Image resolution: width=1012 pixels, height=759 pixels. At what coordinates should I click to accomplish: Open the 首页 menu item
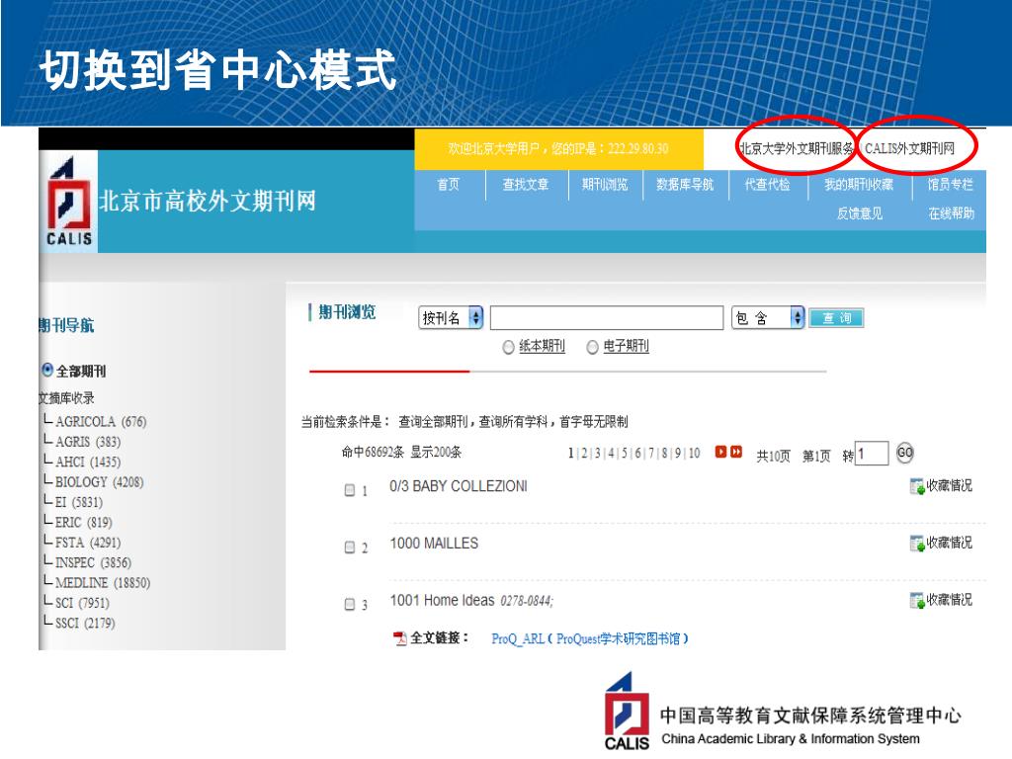(x=449, y=185)
